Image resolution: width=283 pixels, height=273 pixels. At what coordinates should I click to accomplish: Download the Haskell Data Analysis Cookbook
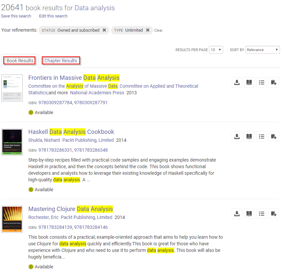[x=237, y=136]
